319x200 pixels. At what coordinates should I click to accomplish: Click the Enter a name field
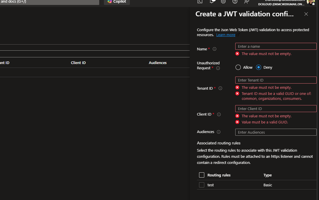276,46
